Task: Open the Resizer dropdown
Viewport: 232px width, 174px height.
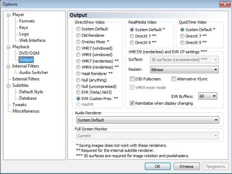Action: (184, 69)
